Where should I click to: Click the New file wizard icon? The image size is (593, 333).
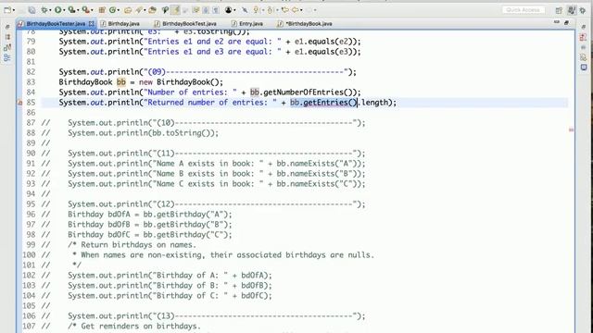[x=7, y=10]
